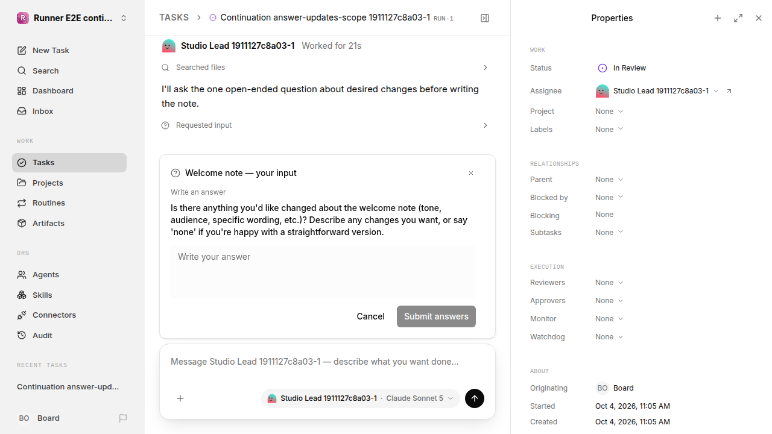Screen dimensions: 772x434
Task: Click the Projects folder icon
Action: (22, 183)
